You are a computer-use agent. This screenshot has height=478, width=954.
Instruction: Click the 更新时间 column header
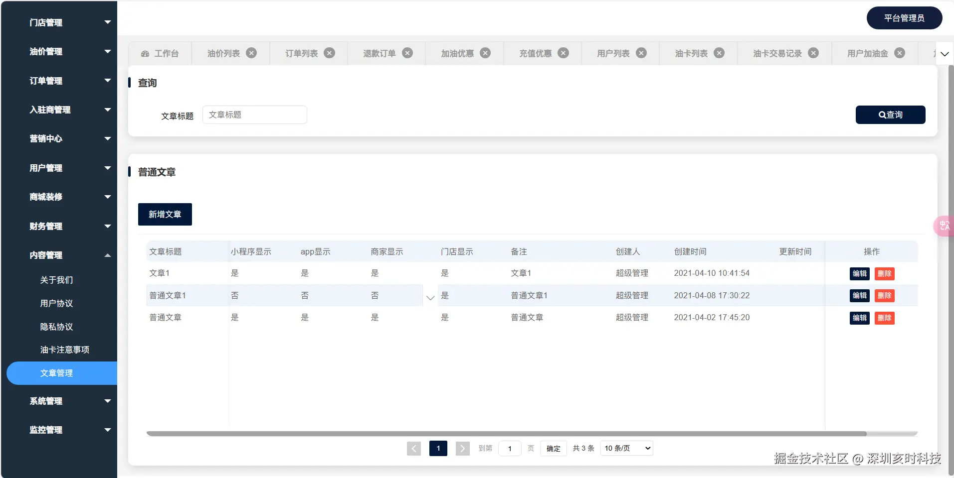pyautogui.click(x=795, y=251)
